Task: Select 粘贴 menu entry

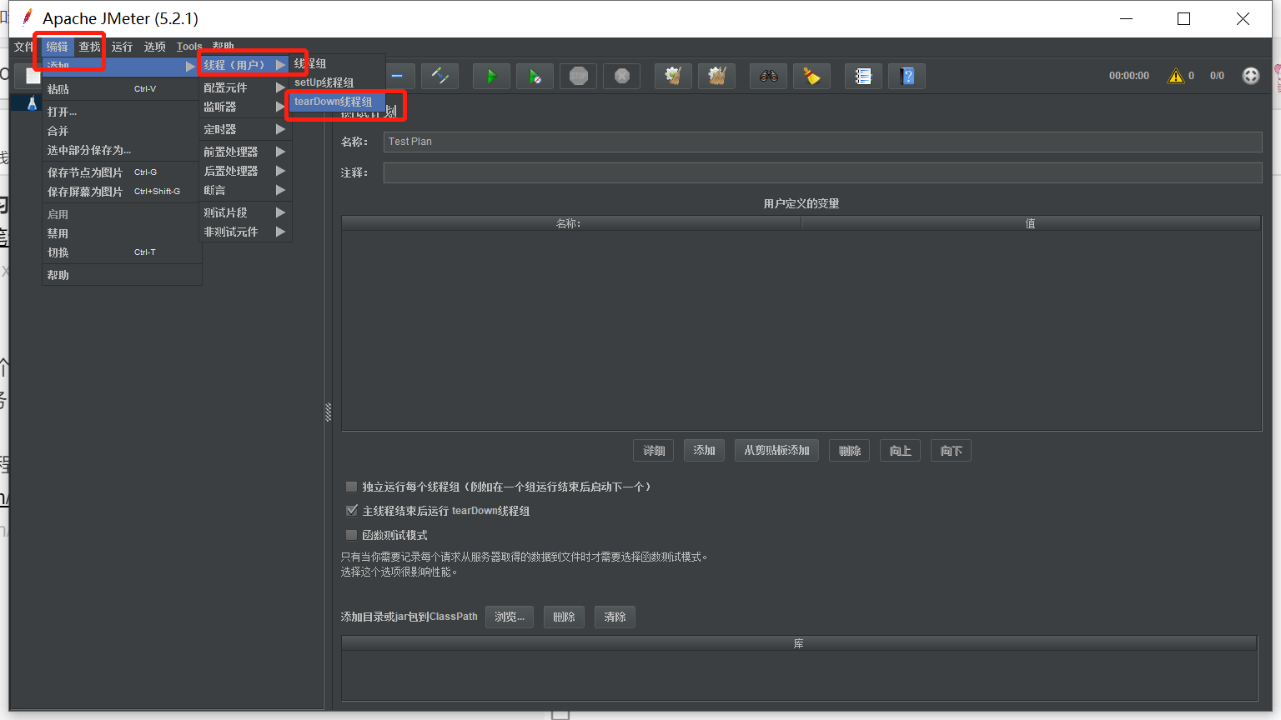Action: tap(122, 89)
